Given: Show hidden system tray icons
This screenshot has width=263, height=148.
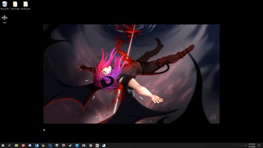Looking at the screenshot, I should pyautogui.click(x=246, y=146).
